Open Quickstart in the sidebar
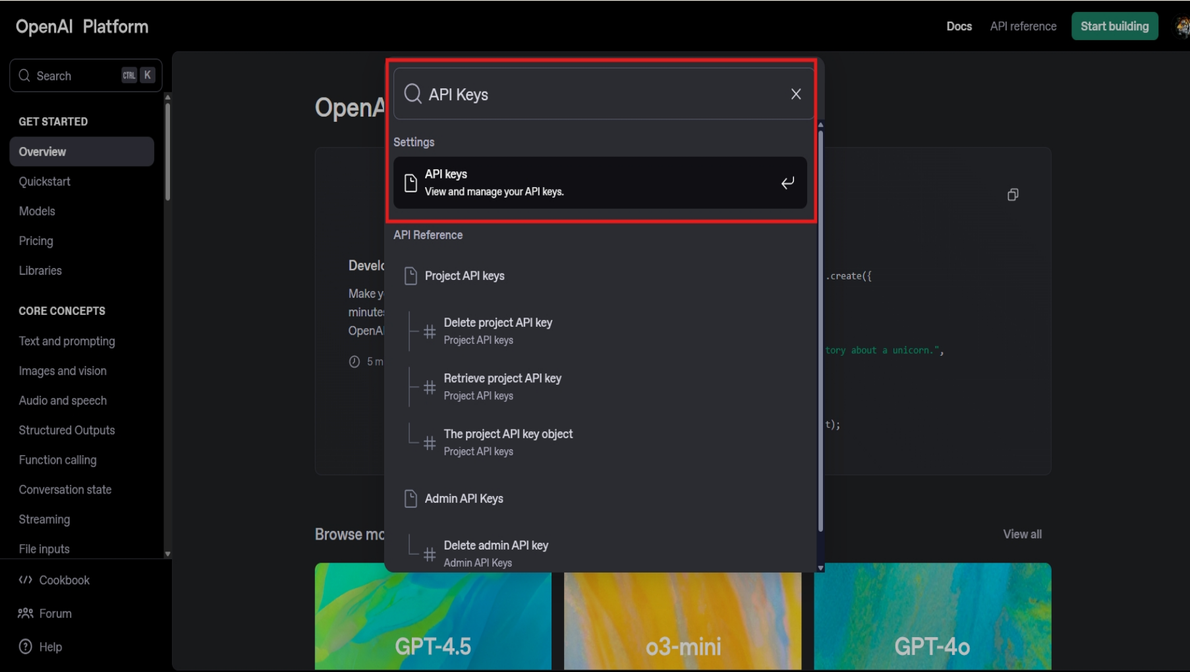Screen dimensions: 1190x672 point(45,181)
